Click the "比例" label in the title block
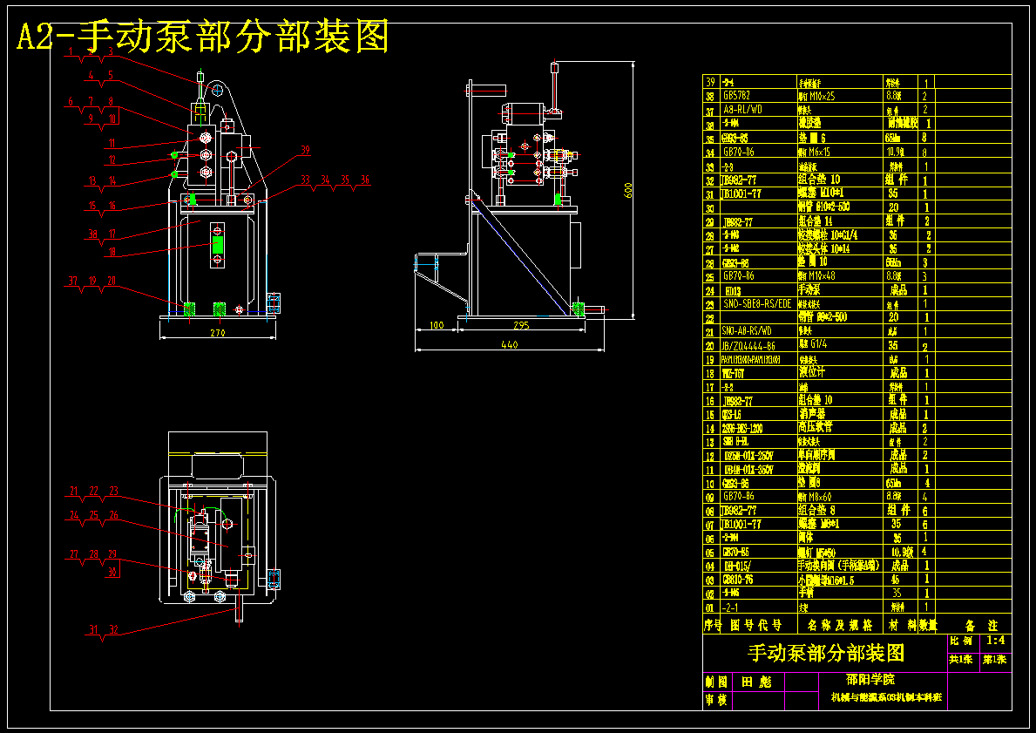This screenshot has width=1036, height=733. [961, 641]
